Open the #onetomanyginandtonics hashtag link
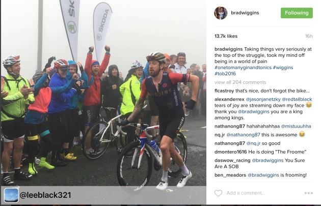The width and height of the screenshot is (321, 206). [x=243, y=68]
